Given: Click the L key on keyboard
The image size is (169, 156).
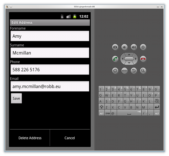Looking at the screenshot, I should point(151,101).
